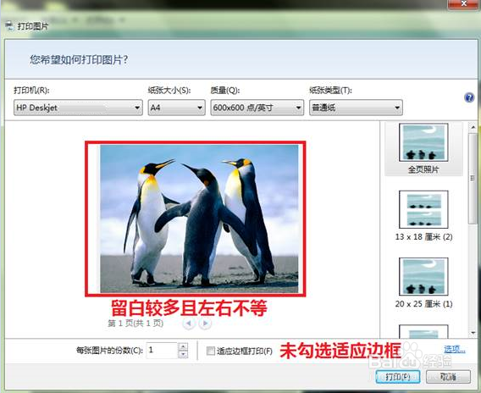Close the print pictures dialog
This screenshot has height=393, width=481.
464,4
